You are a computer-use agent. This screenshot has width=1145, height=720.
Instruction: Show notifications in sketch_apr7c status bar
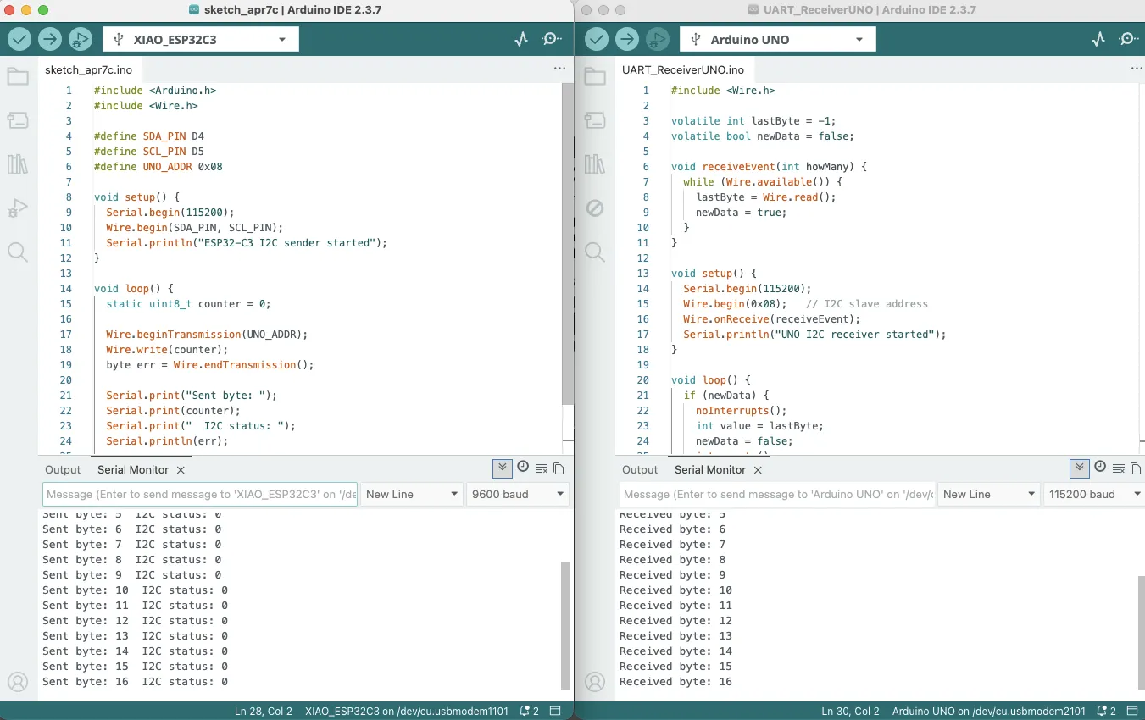tap(530, 712)
